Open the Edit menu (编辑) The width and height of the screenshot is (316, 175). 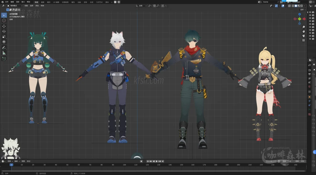coord(12,2)
